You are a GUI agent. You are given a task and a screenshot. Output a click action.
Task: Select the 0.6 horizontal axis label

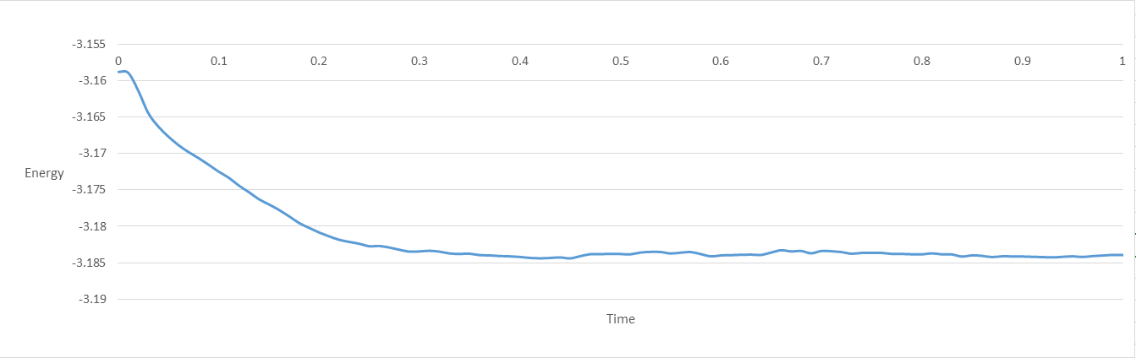[x=721, y=62]
